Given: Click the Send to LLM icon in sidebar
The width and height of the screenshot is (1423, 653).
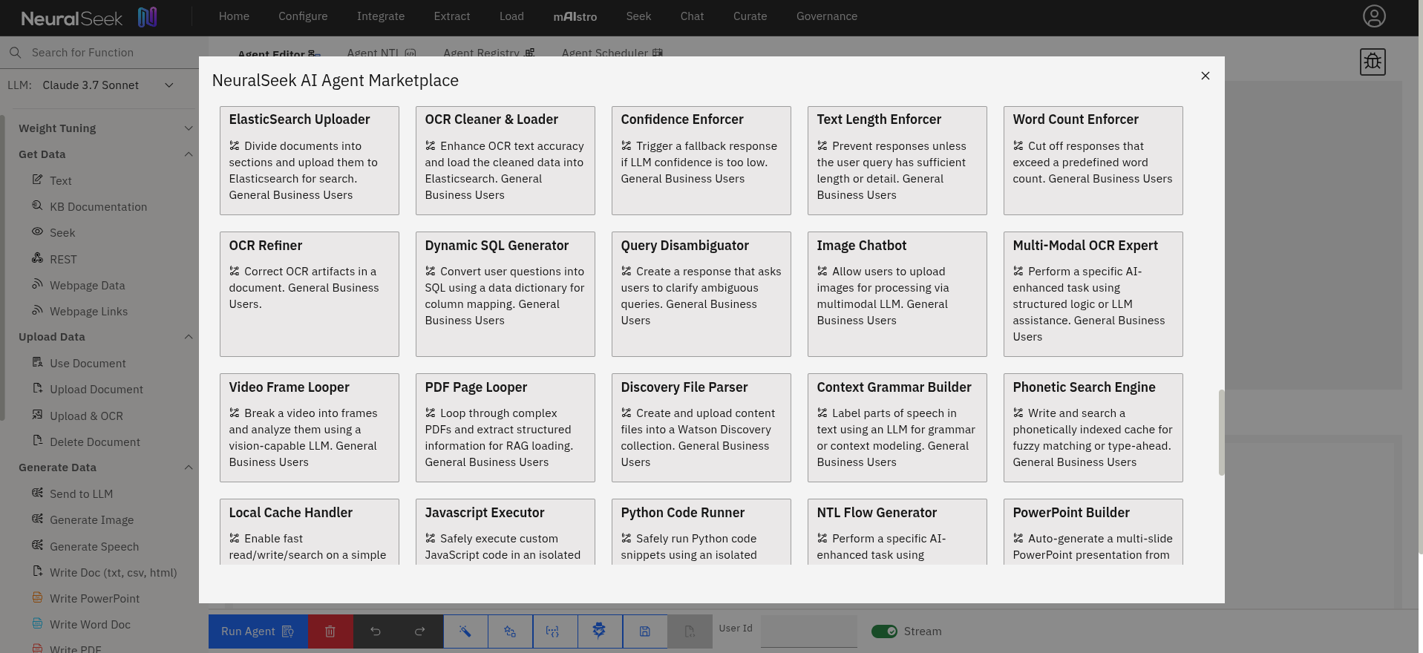Looking at the screenshot, I should 37,493.
